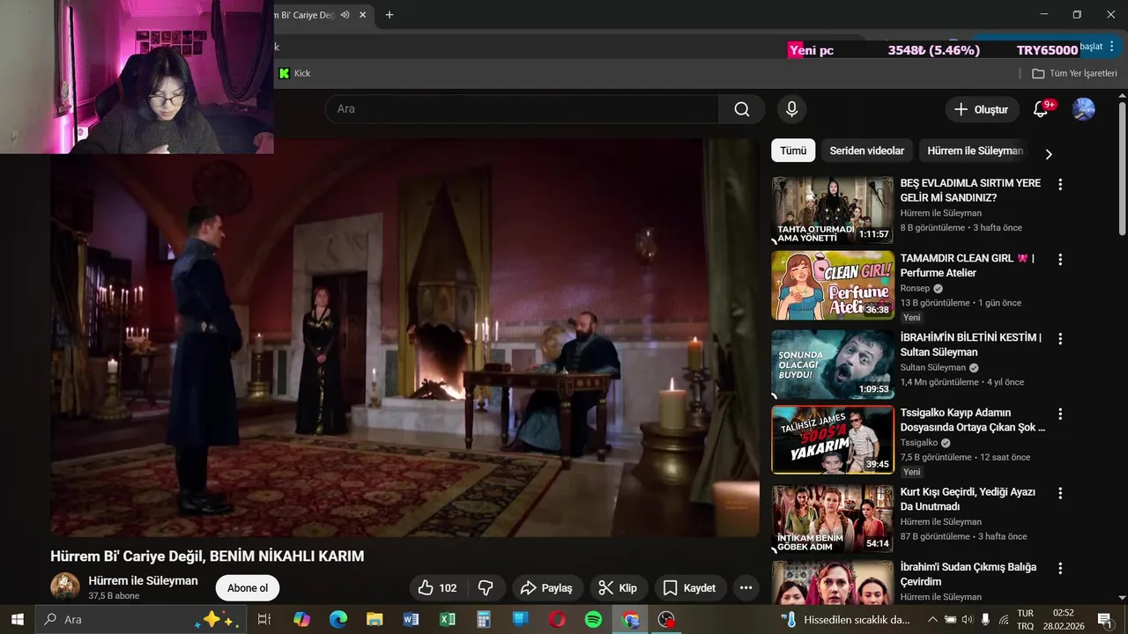Open a new browser tab
This screenshot has width=1128, height=634.
(x=390, y=15)
